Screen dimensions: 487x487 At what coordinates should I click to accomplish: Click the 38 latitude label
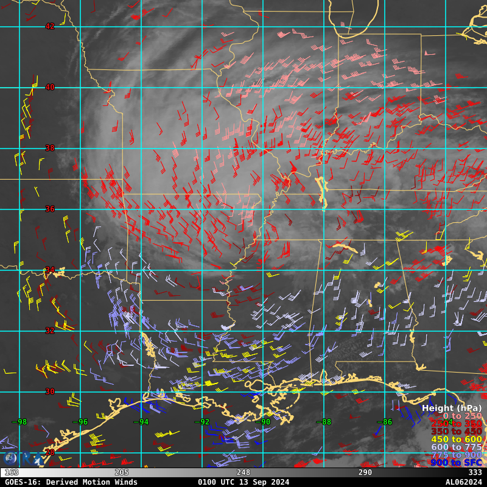click(50, 148)
